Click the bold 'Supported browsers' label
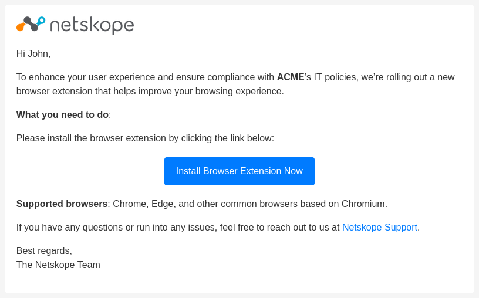479x298 pixels. point(62,204)
